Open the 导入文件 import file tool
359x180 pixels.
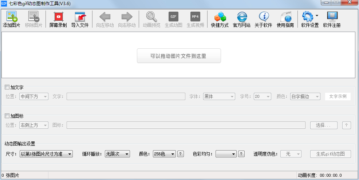click(x=80, y=20)
